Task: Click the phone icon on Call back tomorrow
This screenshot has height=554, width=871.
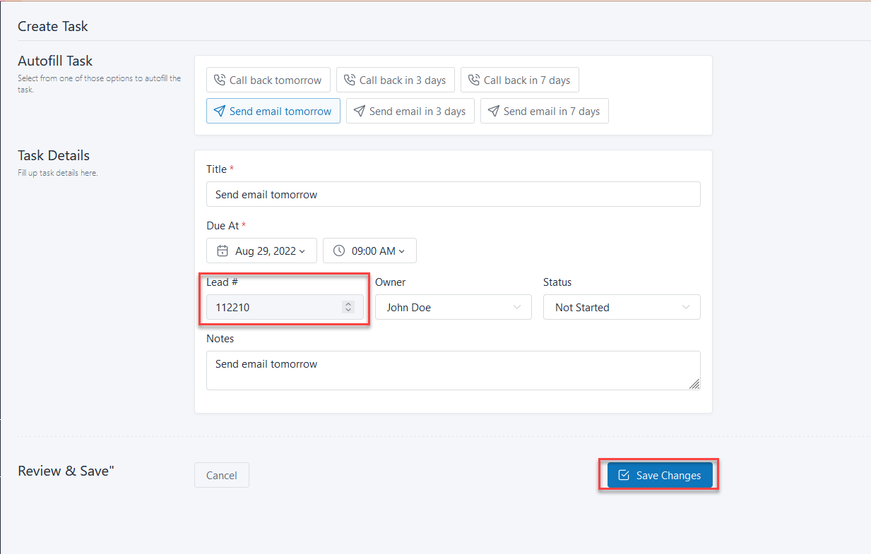Action: pos(219,80)
